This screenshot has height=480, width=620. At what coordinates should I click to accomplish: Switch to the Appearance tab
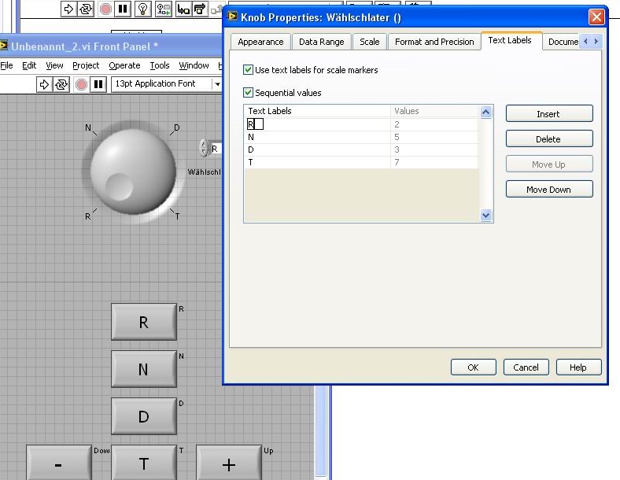[260, 42]
